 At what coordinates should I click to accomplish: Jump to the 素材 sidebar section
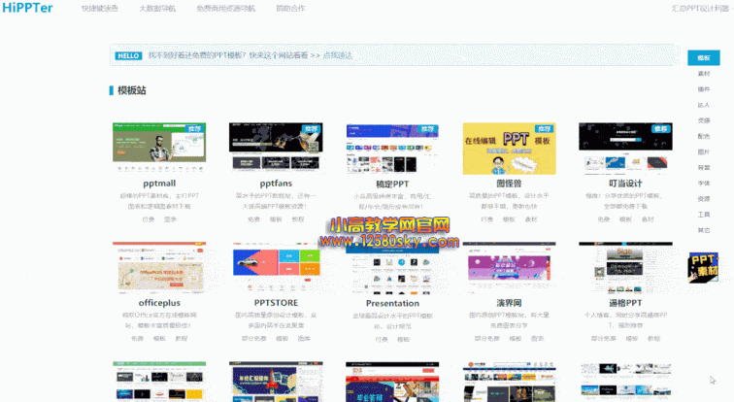704,74
